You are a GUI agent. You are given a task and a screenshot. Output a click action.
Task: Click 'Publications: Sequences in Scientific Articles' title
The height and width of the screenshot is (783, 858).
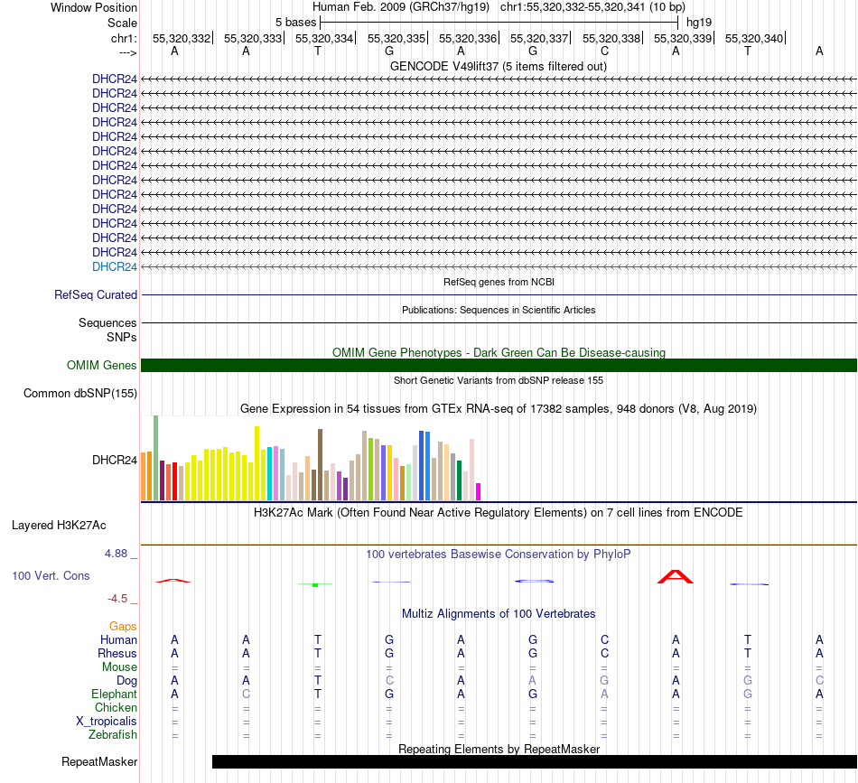click(x=499, y=311)
